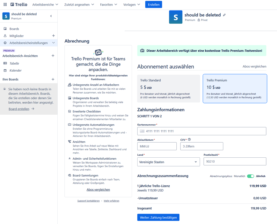Click the Boards icon in sidebar

(x=5, y=29)
